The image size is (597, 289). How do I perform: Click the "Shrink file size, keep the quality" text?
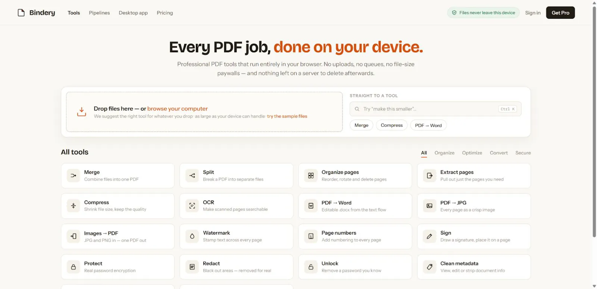(115, 209)
